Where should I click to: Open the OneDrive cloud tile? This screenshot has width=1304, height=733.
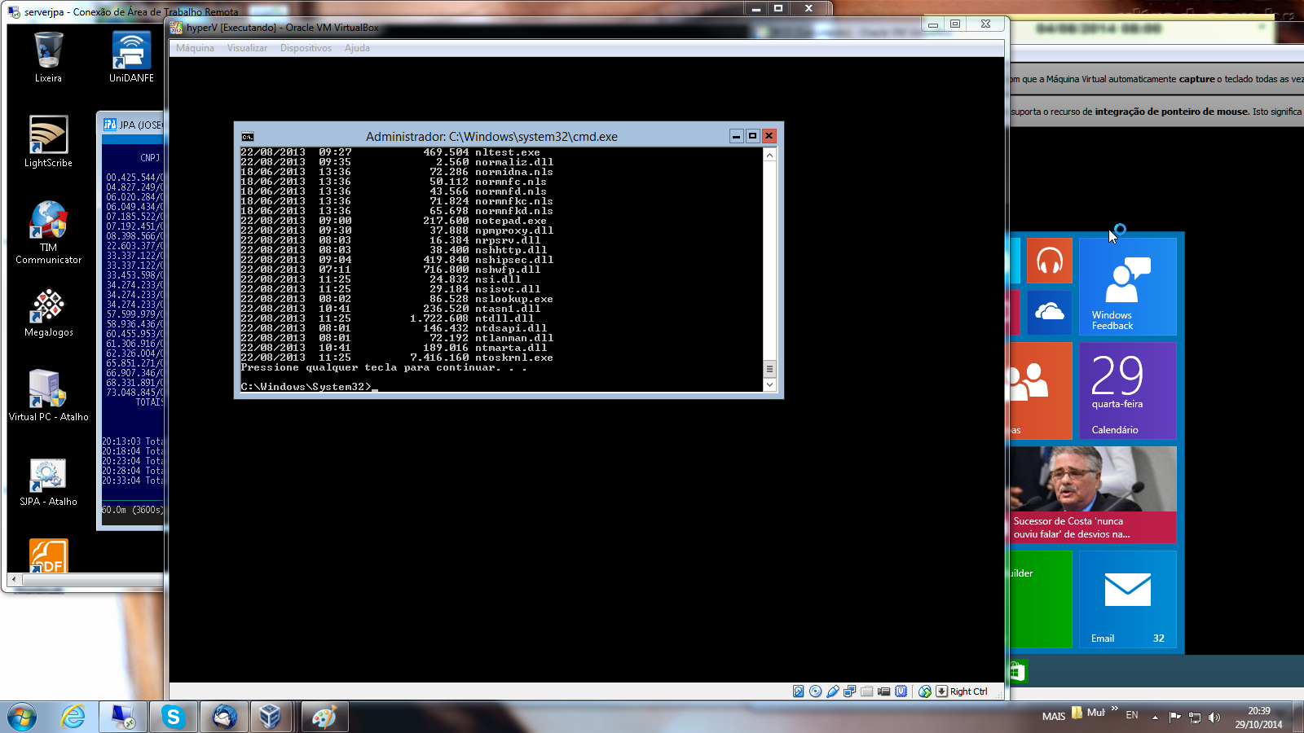(1049, 312)
